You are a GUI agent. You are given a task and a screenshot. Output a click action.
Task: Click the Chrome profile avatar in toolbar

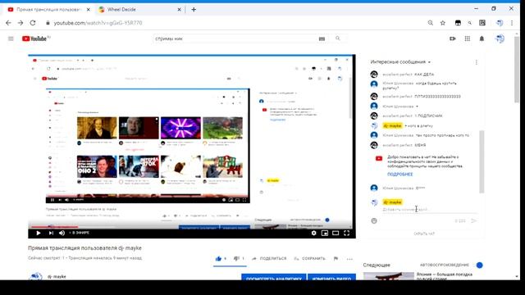tap(500, 23)
